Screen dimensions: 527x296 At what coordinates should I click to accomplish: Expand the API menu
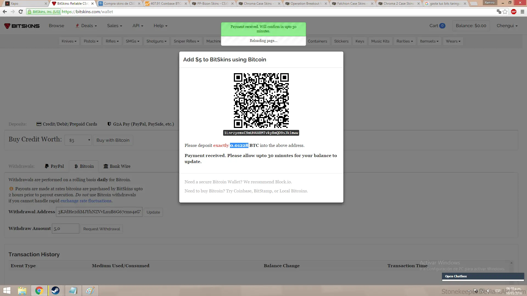pyautogui.click(x=138, y=26)
